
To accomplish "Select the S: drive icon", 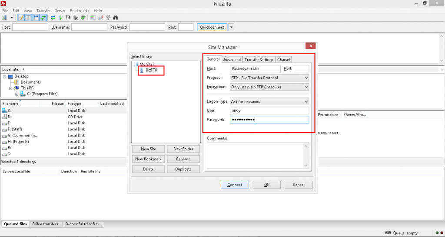I will [x=4, y=154].
